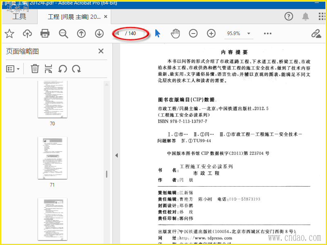Close the 页面缩略图 panel
Image resolution: width=327 pixels, height=245 pixels.
point(101,51)
